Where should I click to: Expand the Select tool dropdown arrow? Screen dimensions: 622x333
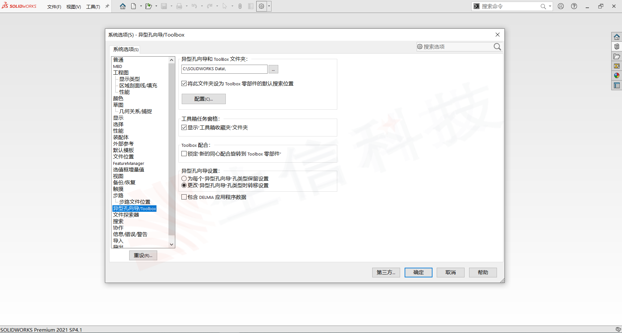click(x=232, y=6)
